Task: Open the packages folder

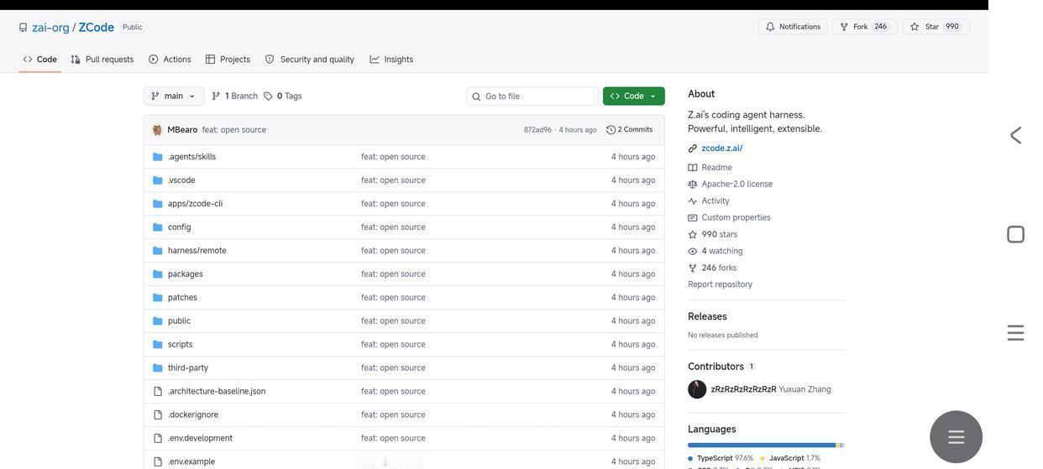Action: pyautogui.click(x=185, y=274)
